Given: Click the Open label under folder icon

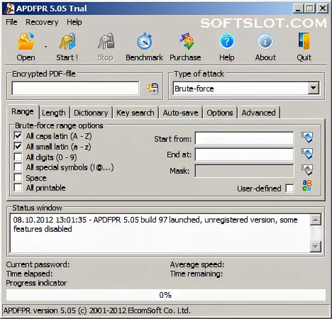Looking at the screenshot, I should tap(26, 57).
